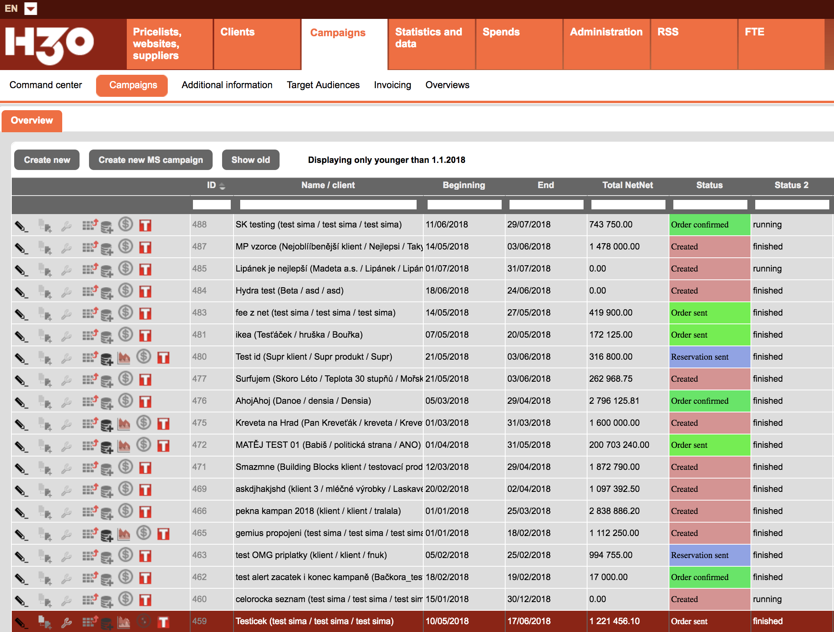Viewport: 834px width, 632px height.
Task: Focus the Status filter field
Action: pos(710,205)
